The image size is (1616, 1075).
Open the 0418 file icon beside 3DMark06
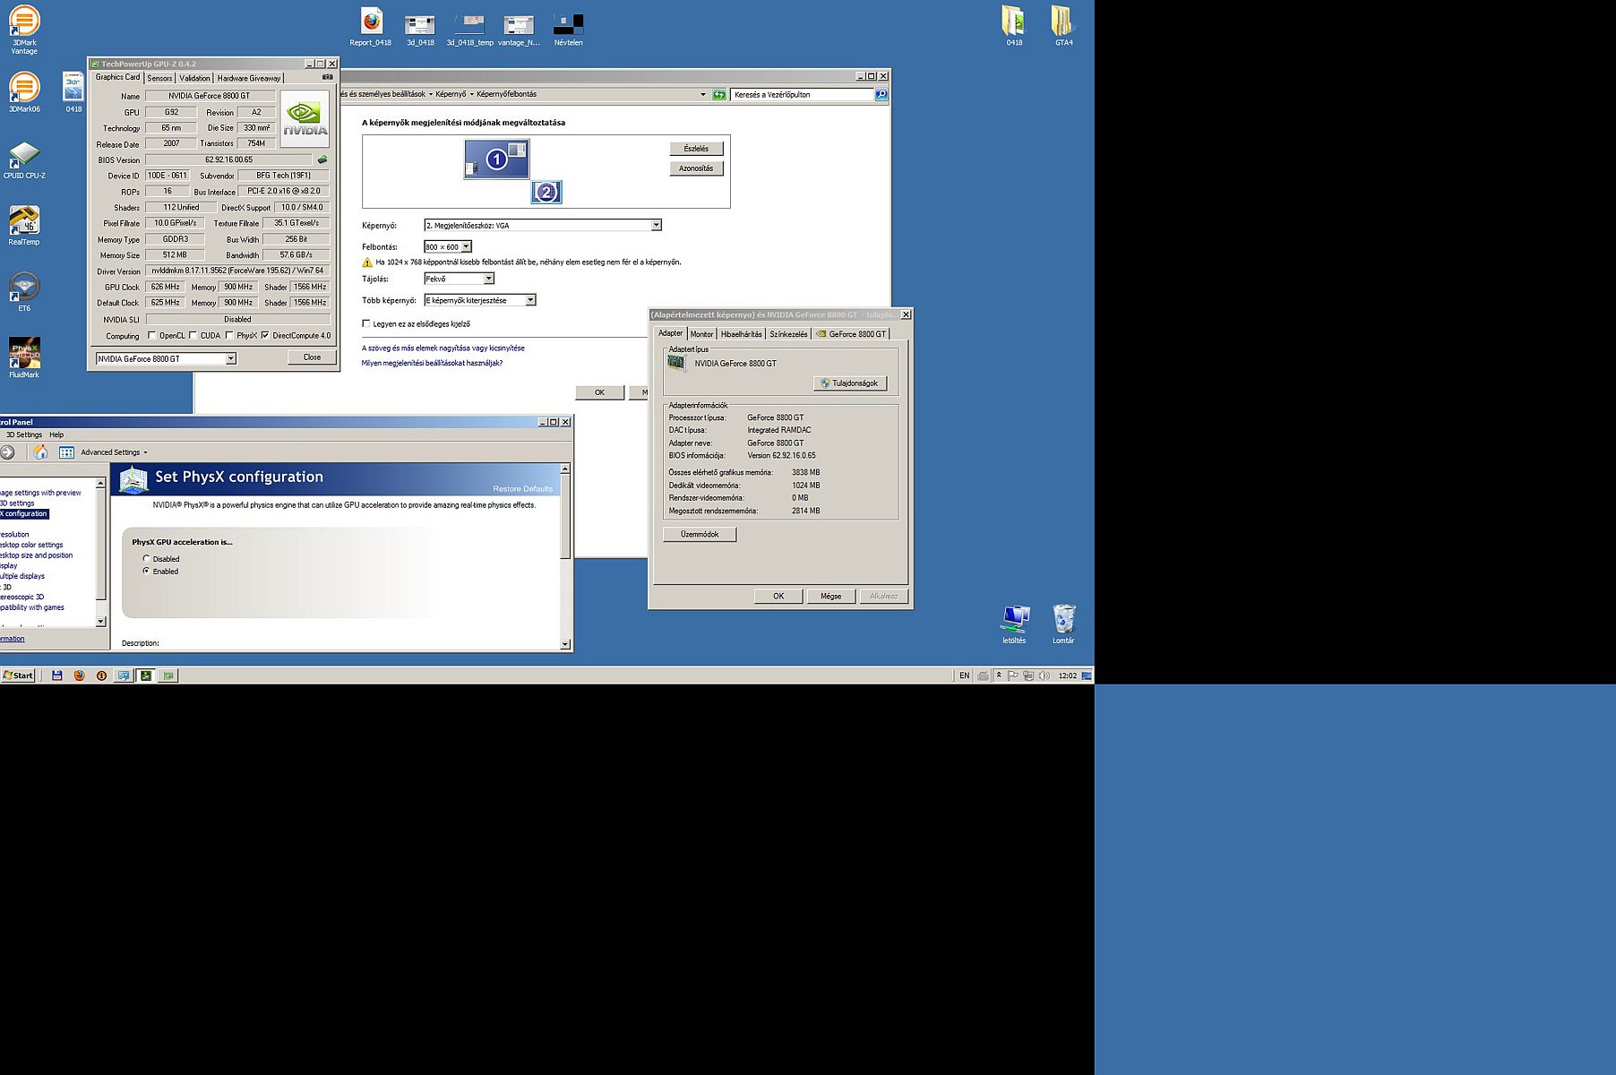(73, 92)
